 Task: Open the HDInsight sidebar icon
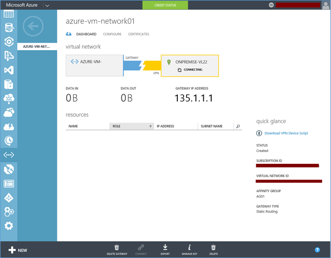9,84
